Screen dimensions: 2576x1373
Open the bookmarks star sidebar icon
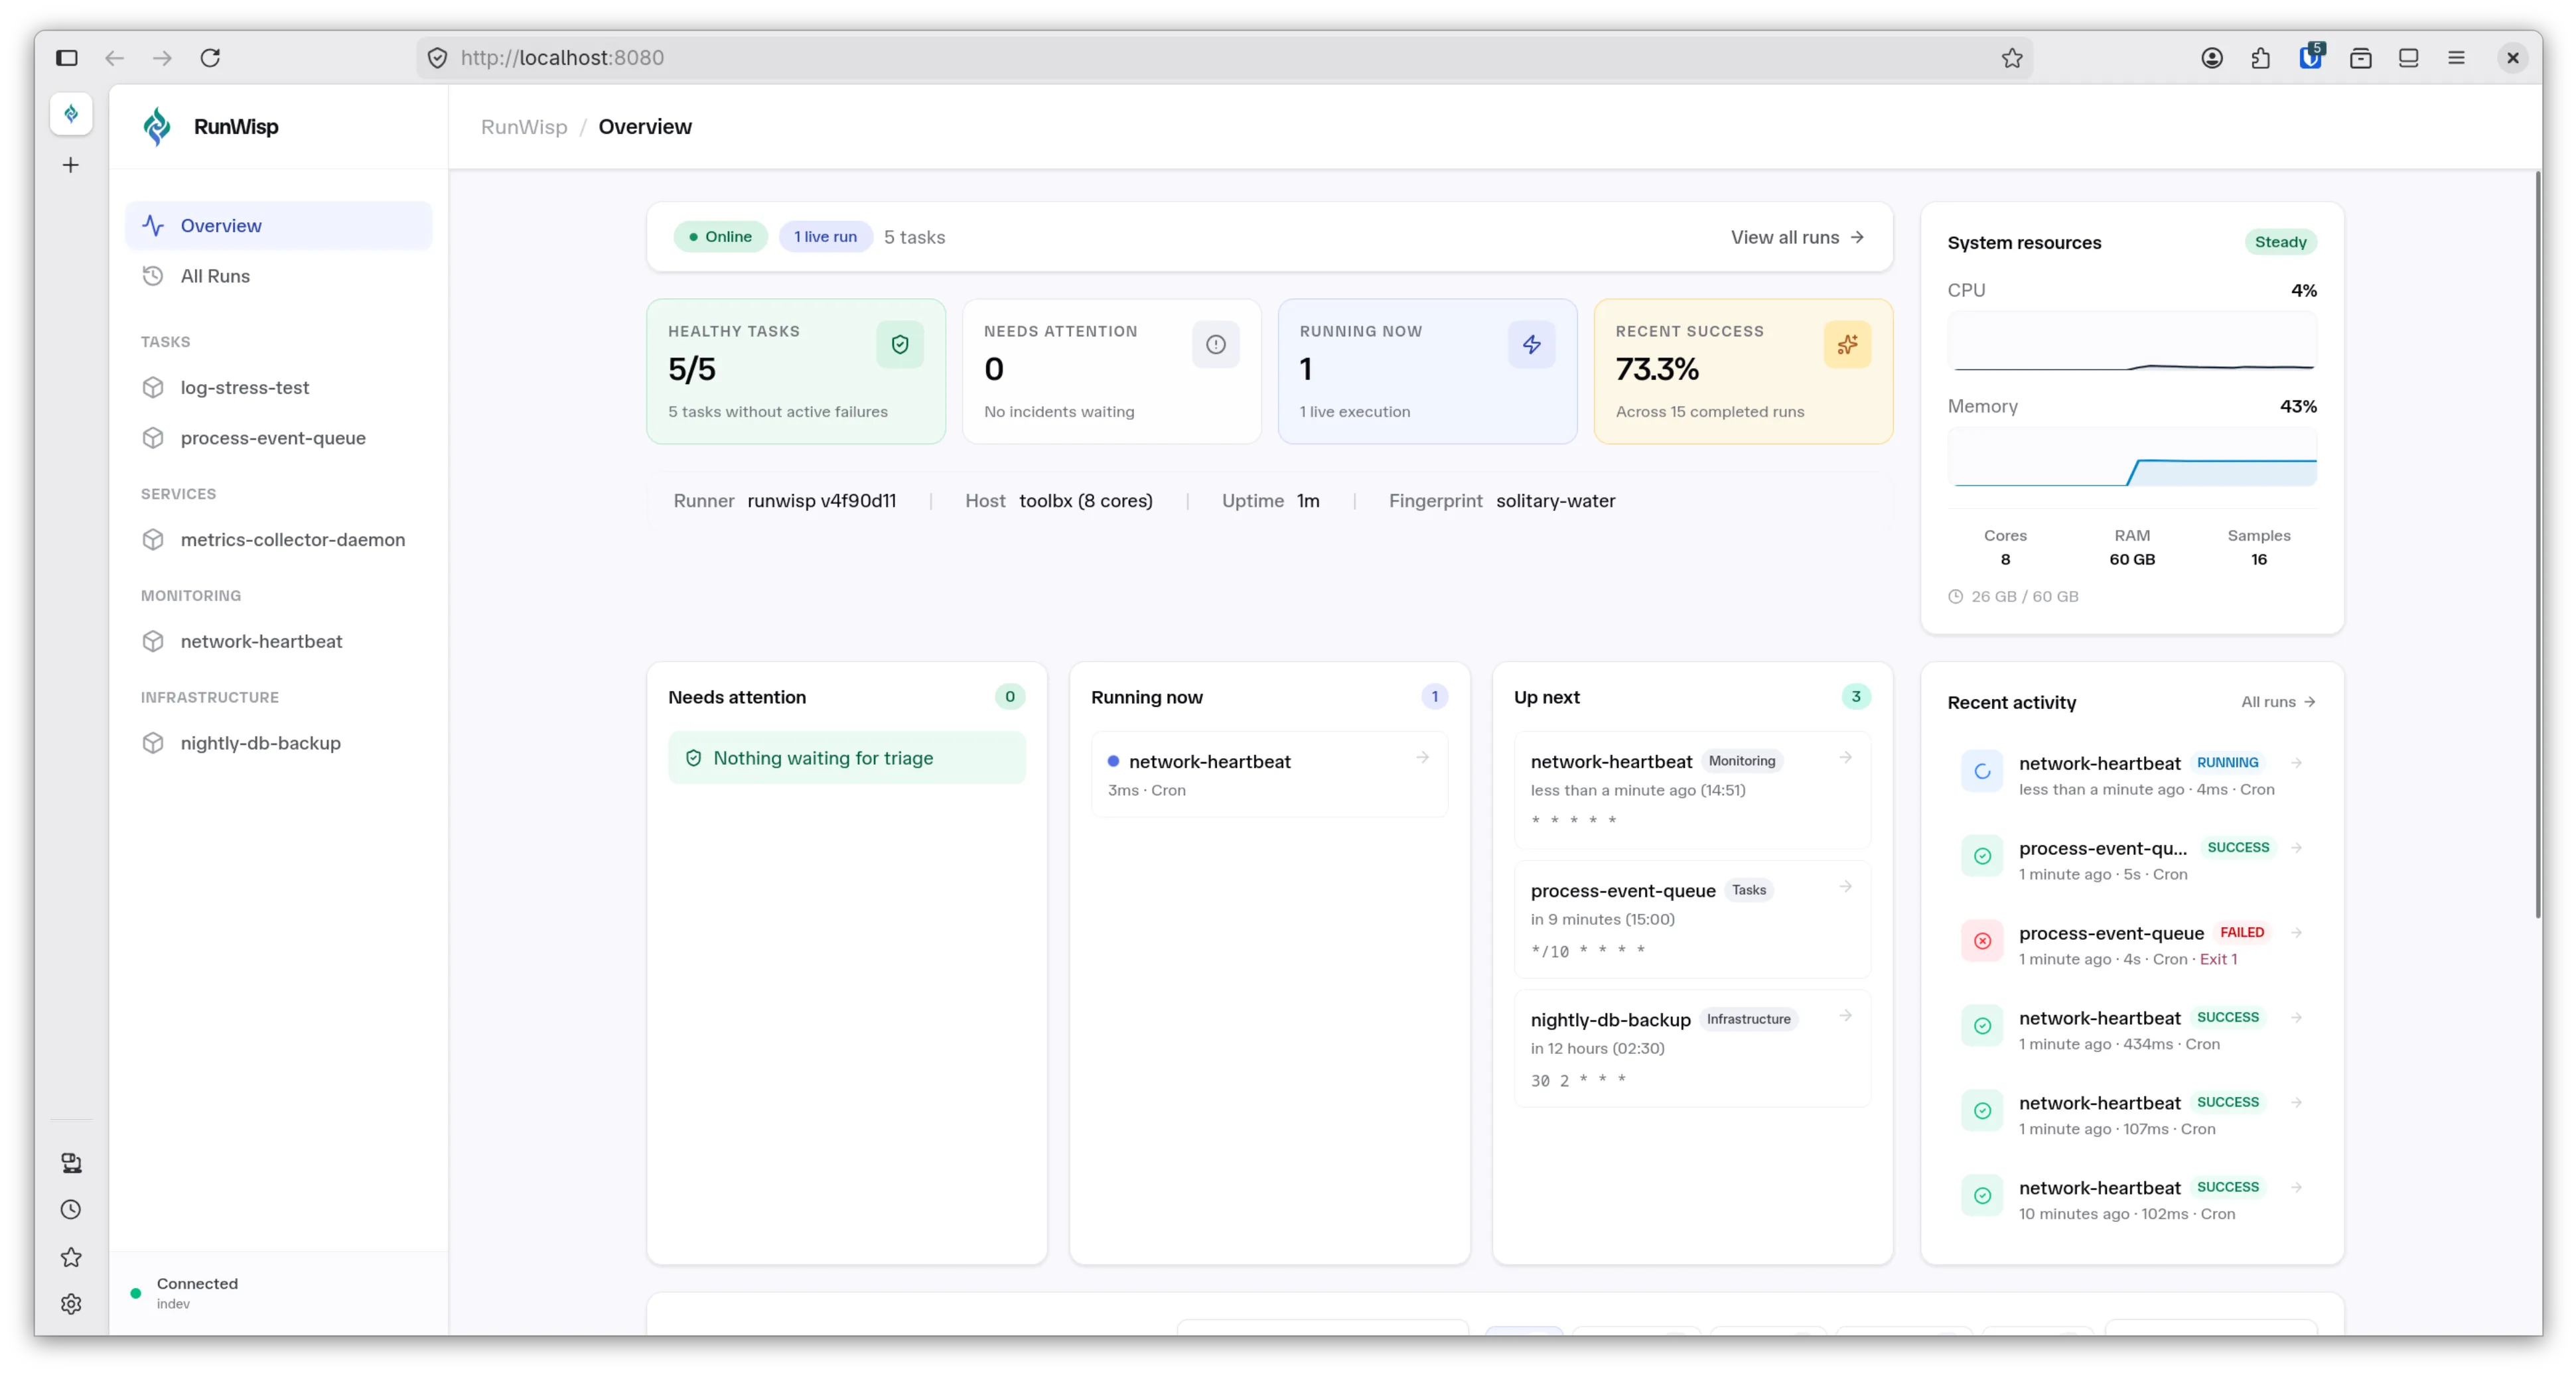pos(71,1258)
